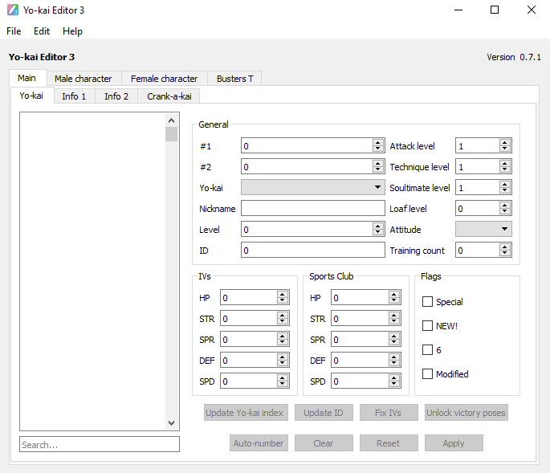Increase Sports Club SPD with up arrow
Image resolution: width=550 pixels, height=473 pixels.
[394, 377]
